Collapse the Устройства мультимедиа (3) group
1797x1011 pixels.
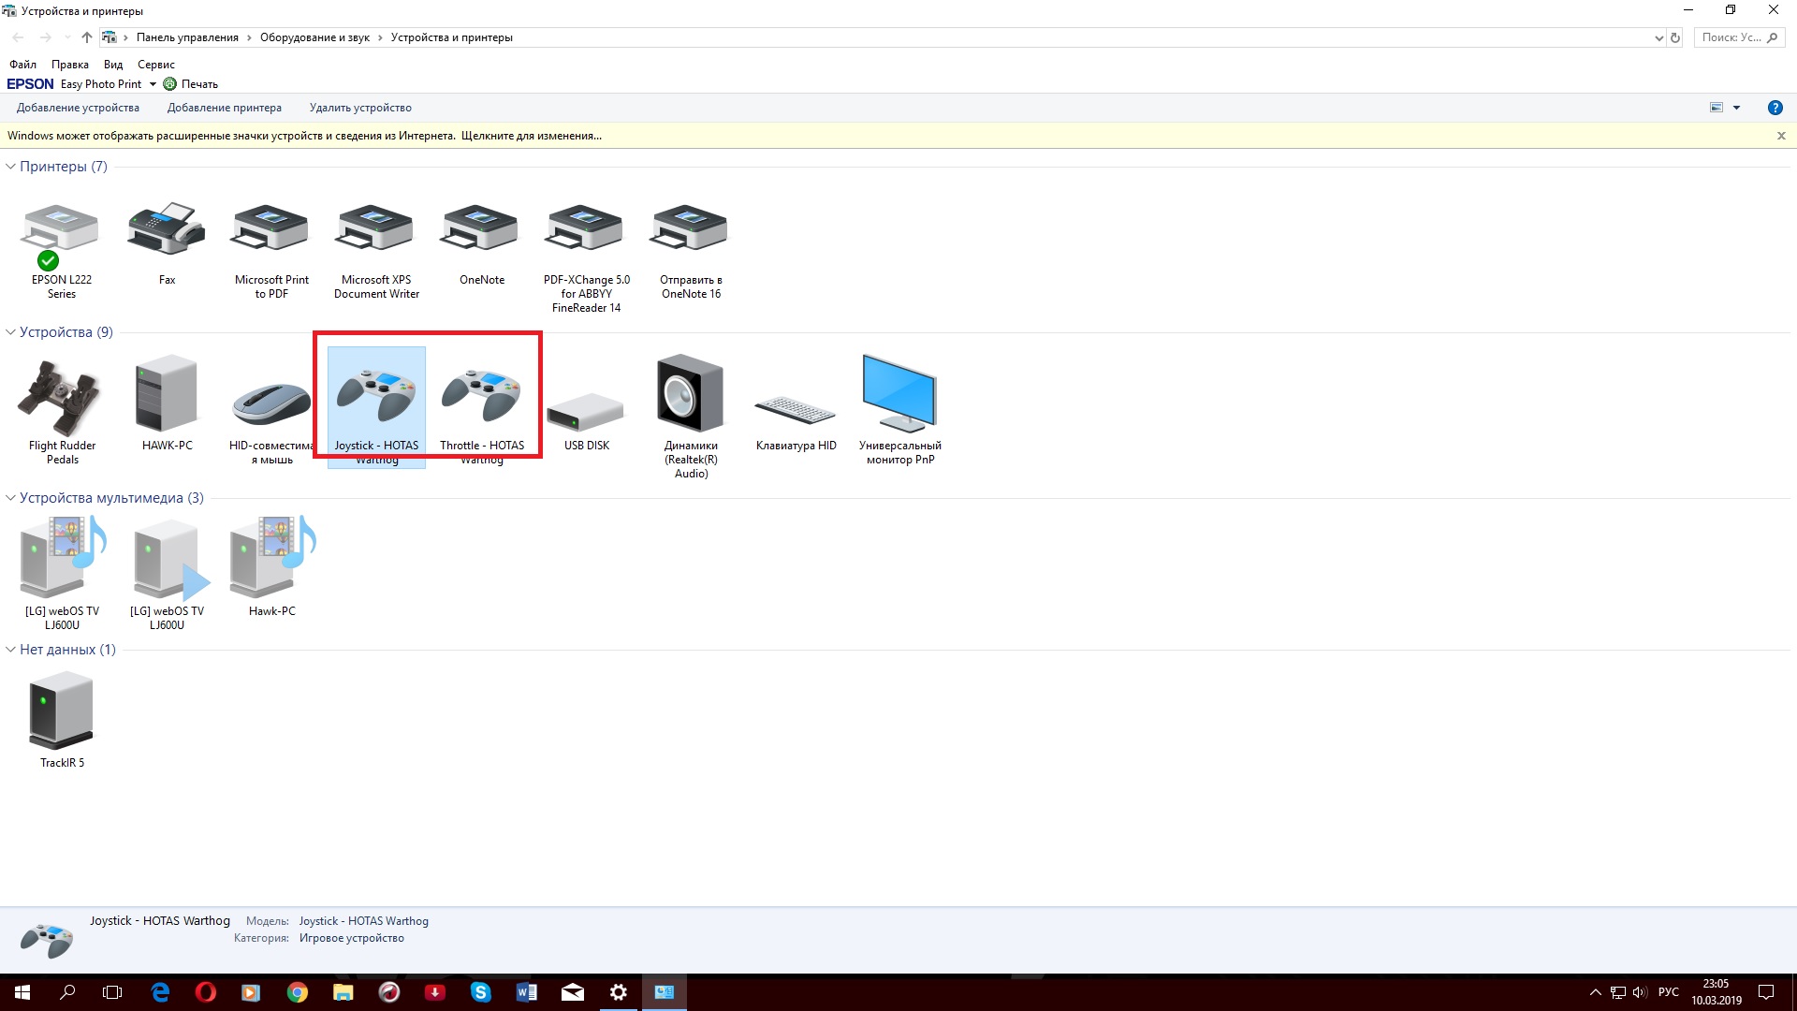pos(10,498)
